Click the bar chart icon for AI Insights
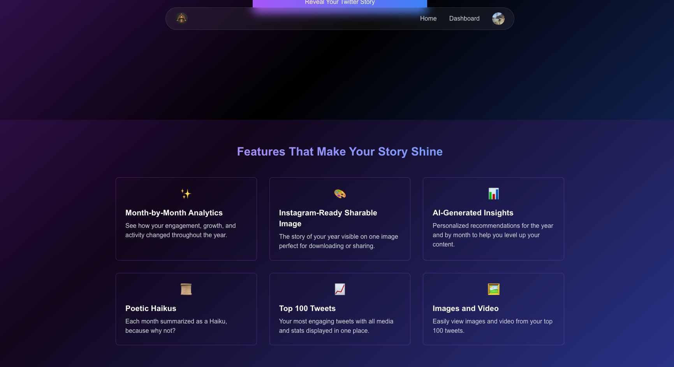Viewport: 674px width, 367px height. point(493,194)
